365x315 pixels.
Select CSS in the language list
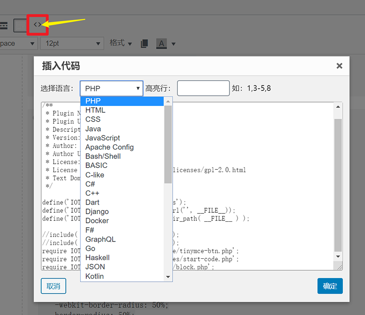pyautogui.click(x=122, y=119)
